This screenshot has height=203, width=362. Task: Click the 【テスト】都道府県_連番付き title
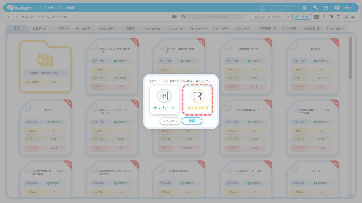tap(180, 50)
